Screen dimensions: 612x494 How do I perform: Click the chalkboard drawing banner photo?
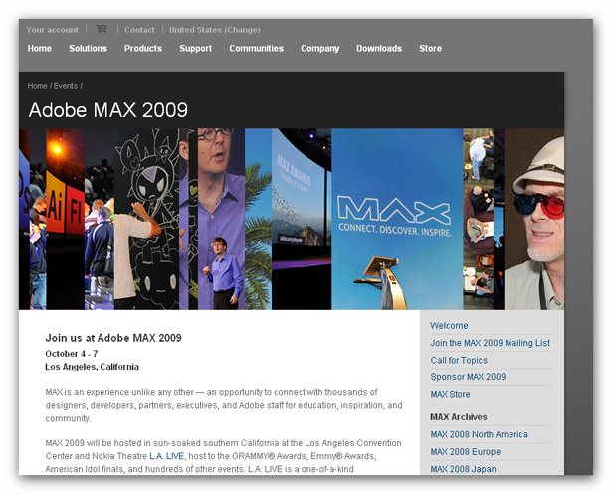146,219
